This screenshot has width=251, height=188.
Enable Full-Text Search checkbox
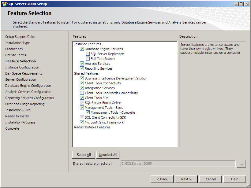pyautogui.click(x=88, y=59)
